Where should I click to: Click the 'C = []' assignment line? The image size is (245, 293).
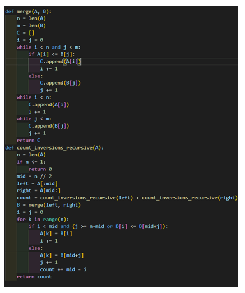tap(25, 33)
